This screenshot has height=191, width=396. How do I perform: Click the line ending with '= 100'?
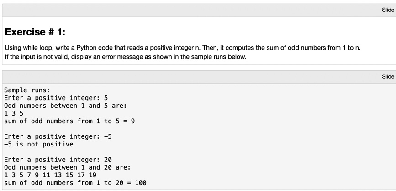pos(75,183)
